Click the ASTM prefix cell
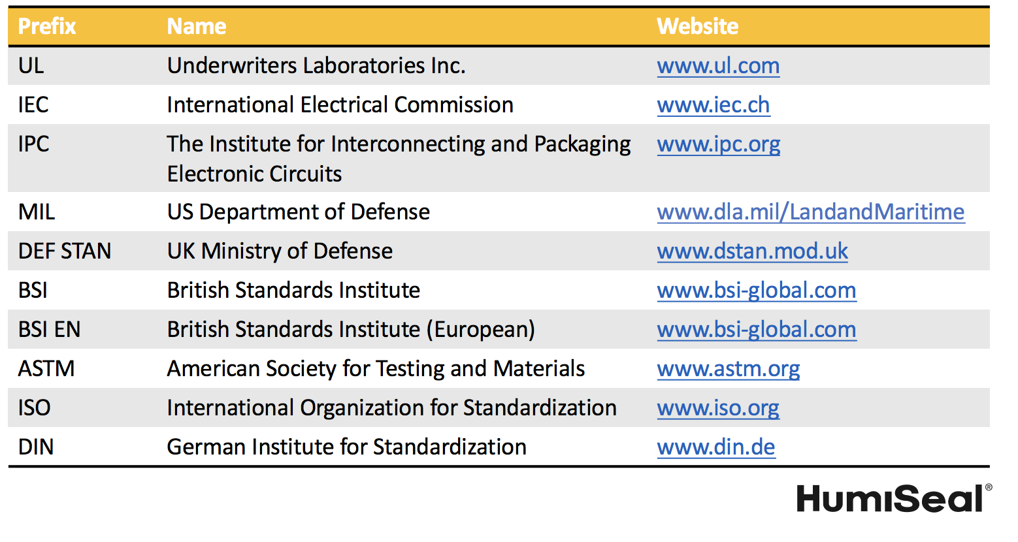This screenshot has width=1018, height=542. coord(46,369)
